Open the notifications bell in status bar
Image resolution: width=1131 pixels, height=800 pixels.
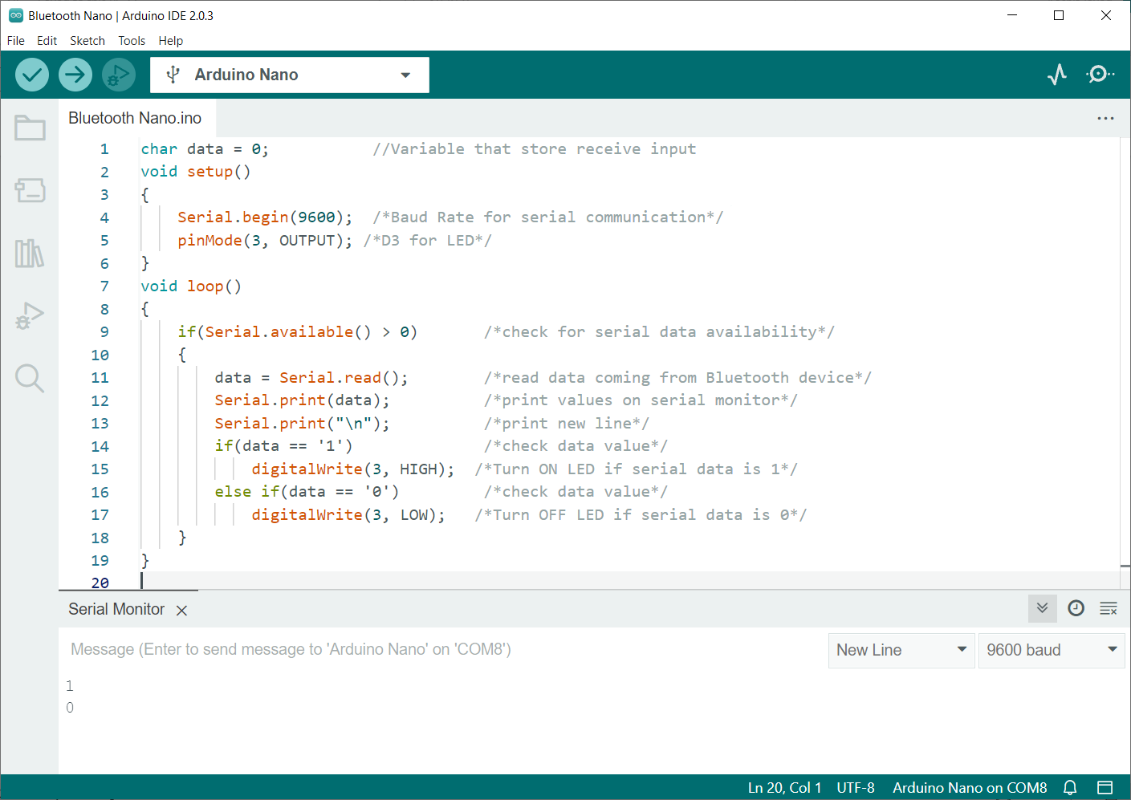point(1070,788)
